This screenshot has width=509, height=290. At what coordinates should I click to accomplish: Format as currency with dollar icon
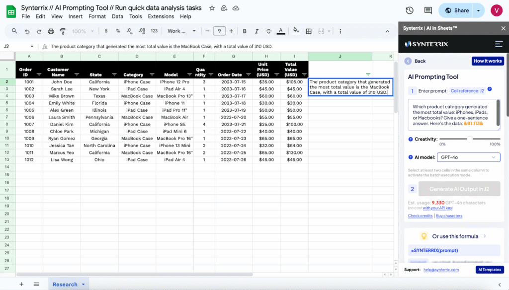click(x=106, y=31)
